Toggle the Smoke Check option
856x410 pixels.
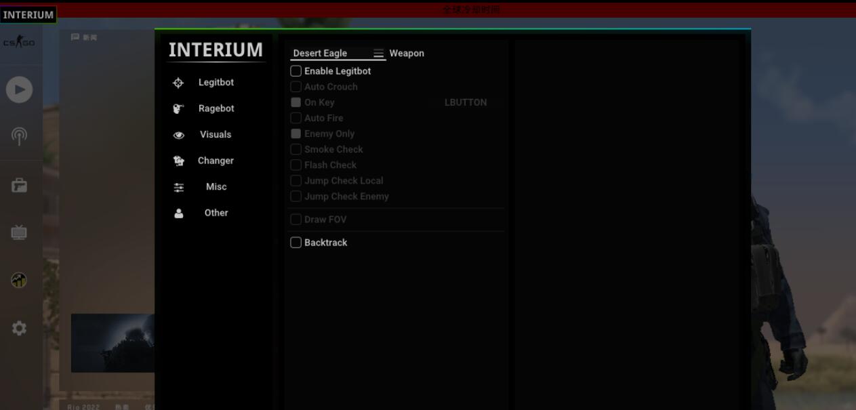click(x=296, y=149)
